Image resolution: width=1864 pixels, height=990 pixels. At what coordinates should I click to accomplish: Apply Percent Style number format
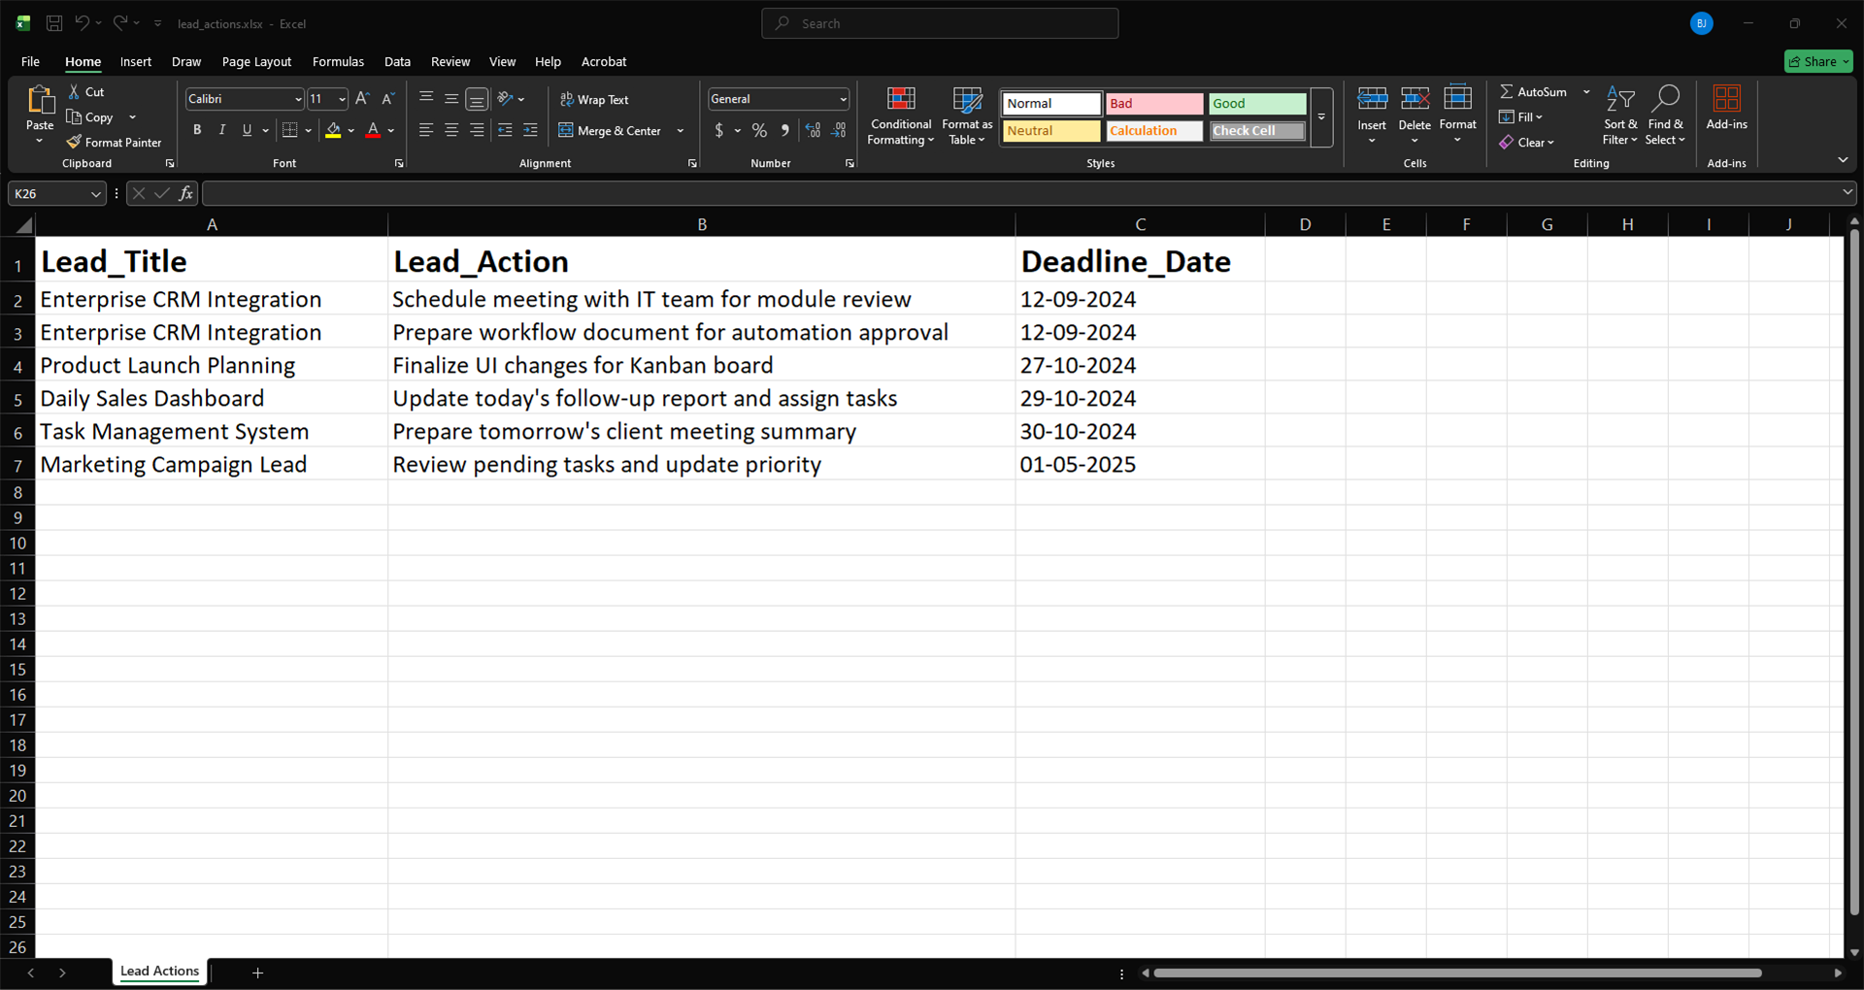759,130
